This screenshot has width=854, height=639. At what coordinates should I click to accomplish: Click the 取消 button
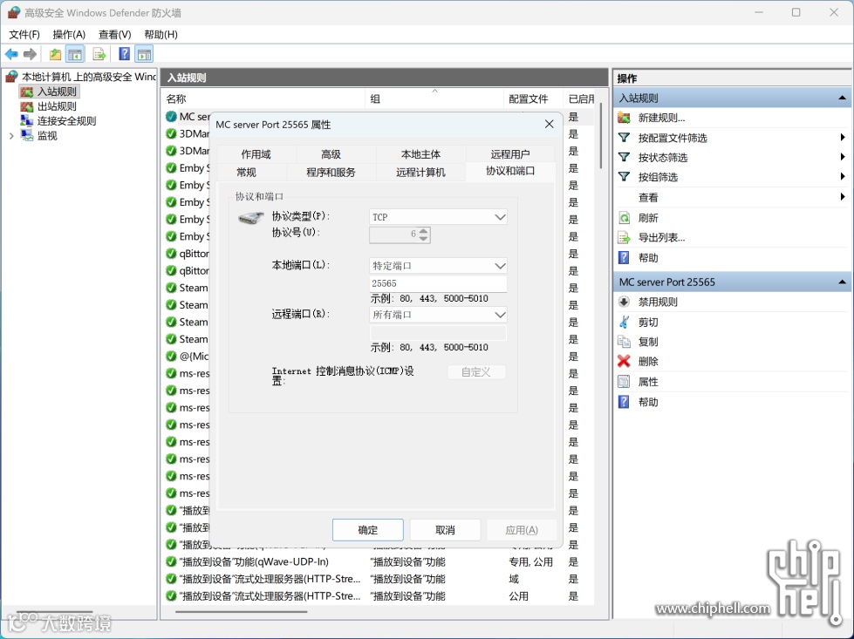[445, 530]
